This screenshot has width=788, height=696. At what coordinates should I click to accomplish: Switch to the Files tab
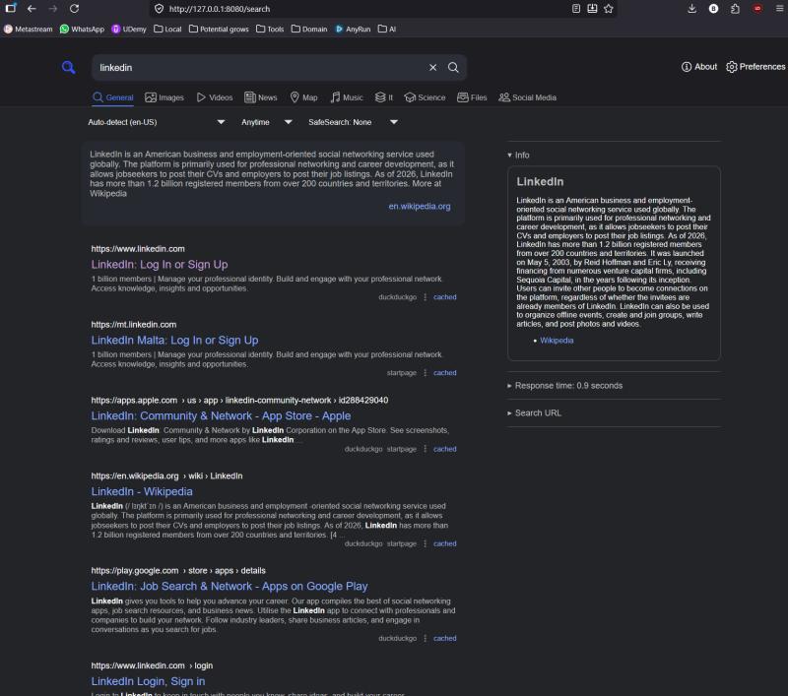472,97
